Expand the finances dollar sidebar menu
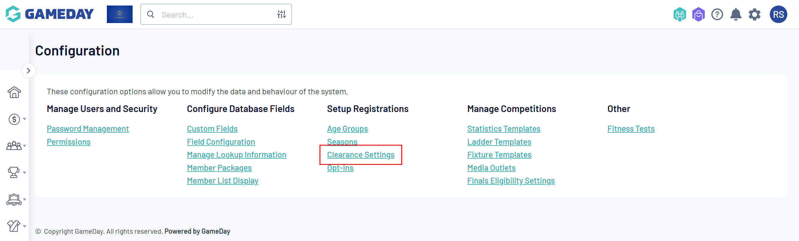This screenshot has width=799, height=241. [x=16, y=119]
